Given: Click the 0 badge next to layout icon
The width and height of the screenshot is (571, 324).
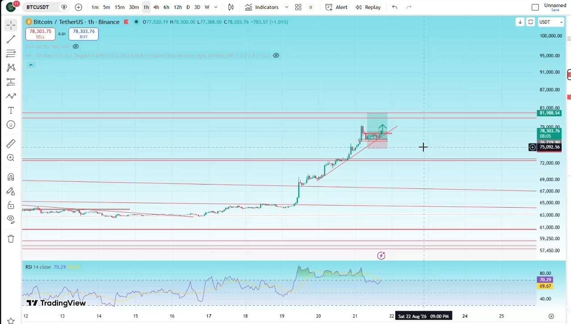Looking at the screenshot, I should point(310,7).
